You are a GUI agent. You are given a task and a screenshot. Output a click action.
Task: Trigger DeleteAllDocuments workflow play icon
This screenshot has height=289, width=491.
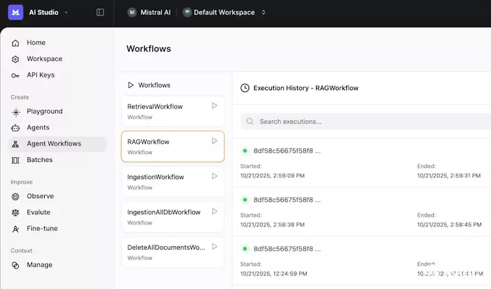coord(214,246)
